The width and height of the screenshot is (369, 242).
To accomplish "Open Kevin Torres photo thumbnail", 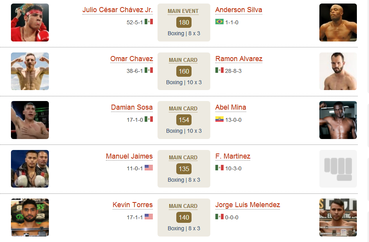I will [x=30, y=217].
